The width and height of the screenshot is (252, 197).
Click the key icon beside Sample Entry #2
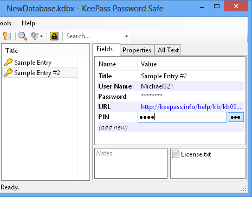(8, 72)
